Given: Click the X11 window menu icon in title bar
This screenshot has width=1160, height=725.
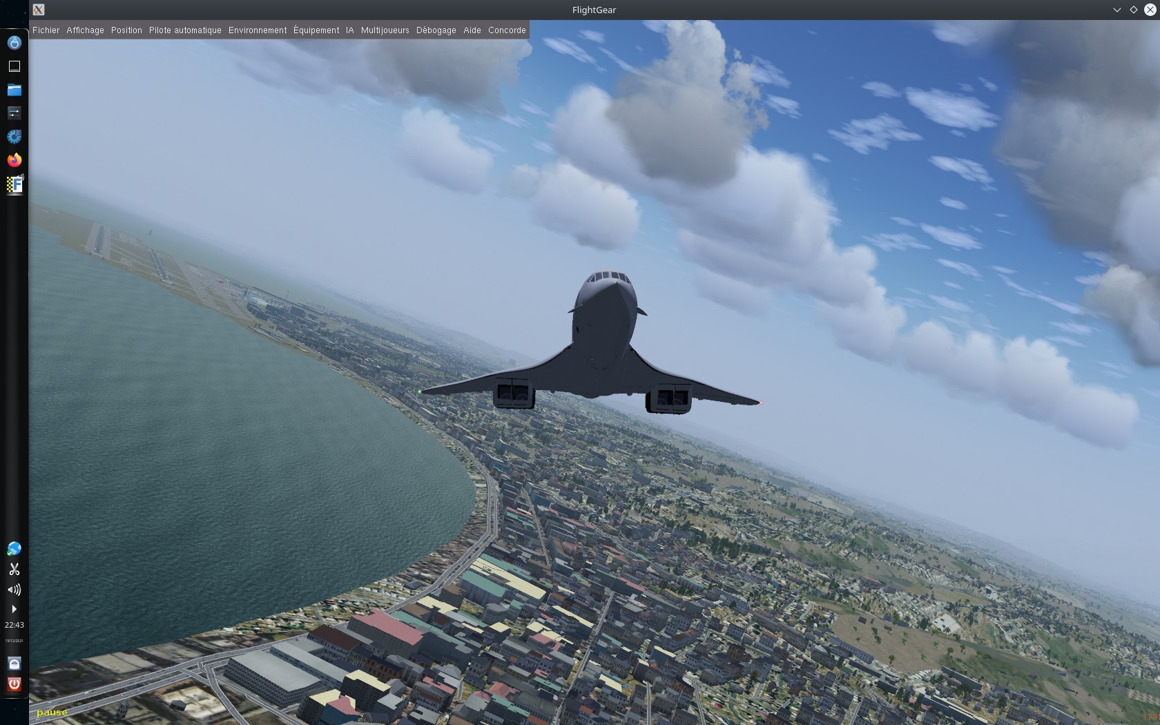Looking at the screenshot, I should pyautogui.click(x=39, y=10).
